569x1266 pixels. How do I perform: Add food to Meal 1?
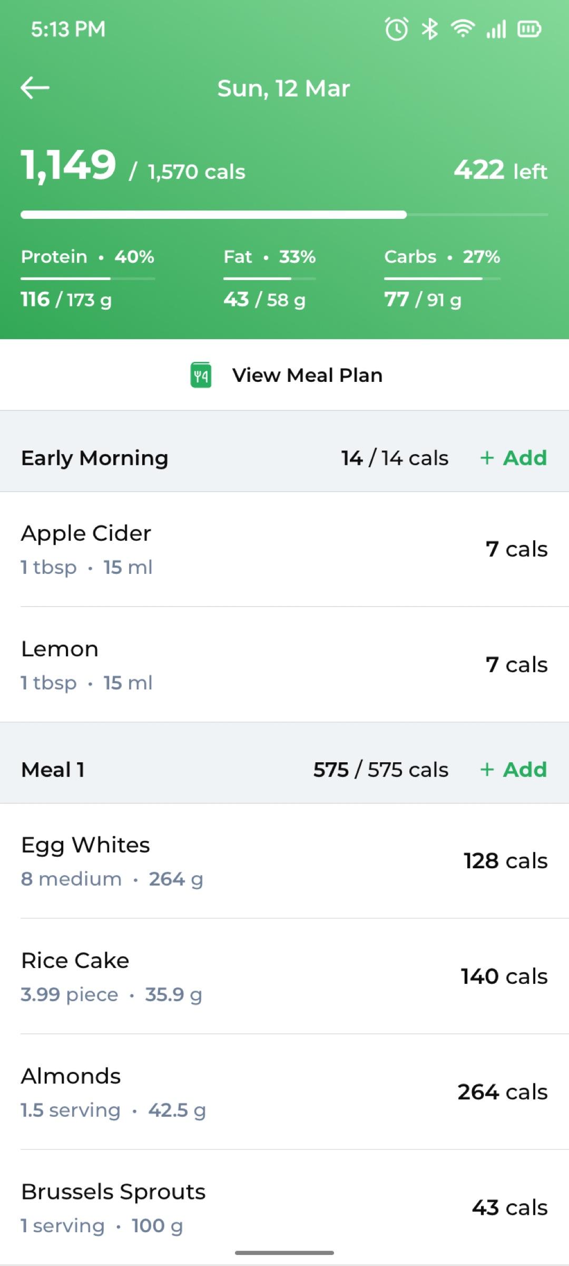514,769
